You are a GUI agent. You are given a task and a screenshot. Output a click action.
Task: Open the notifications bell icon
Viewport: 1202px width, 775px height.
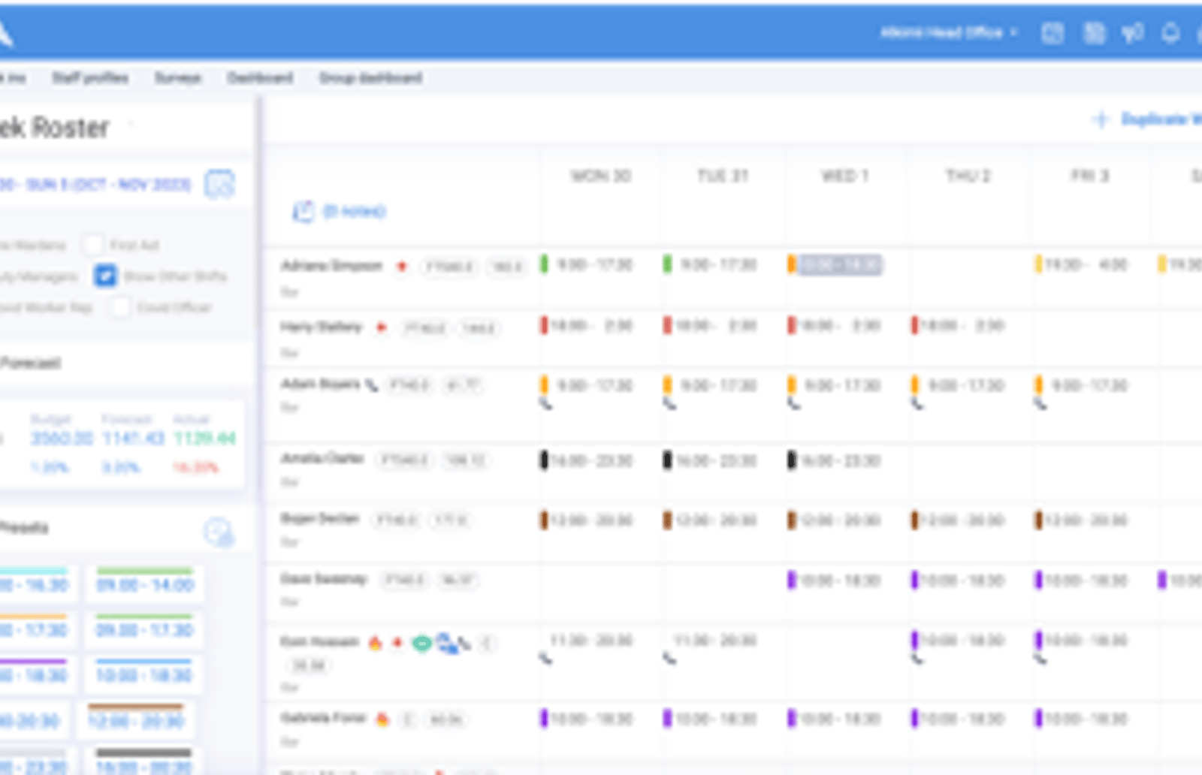1170,33
